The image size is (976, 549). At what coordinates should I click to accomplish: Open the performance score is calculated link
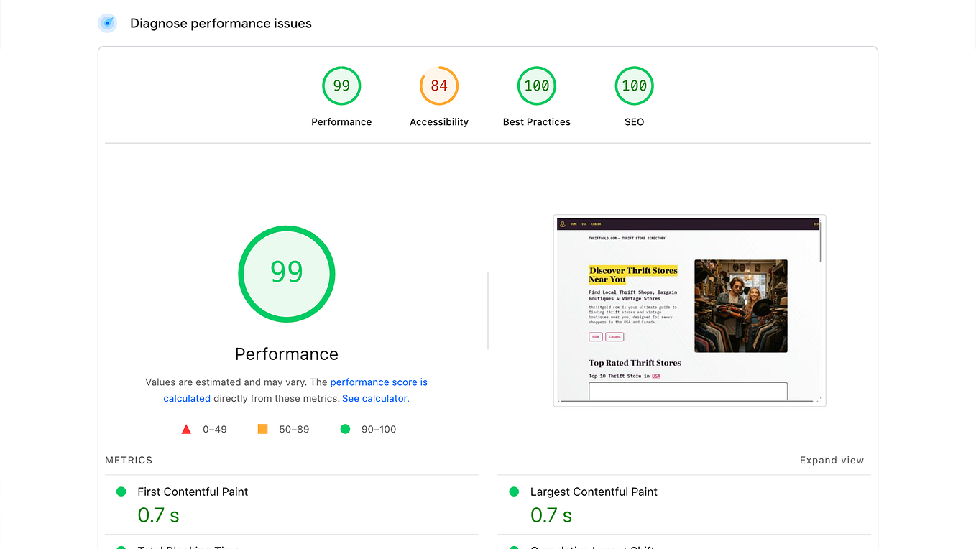tap(379, 382)
